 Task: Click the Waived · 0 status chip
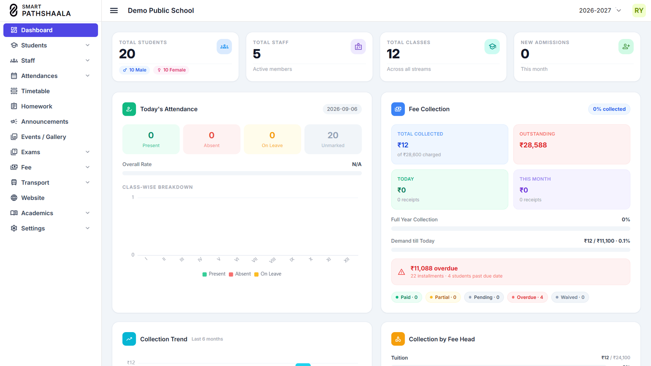pyautogui.click(x=570, y=297)
